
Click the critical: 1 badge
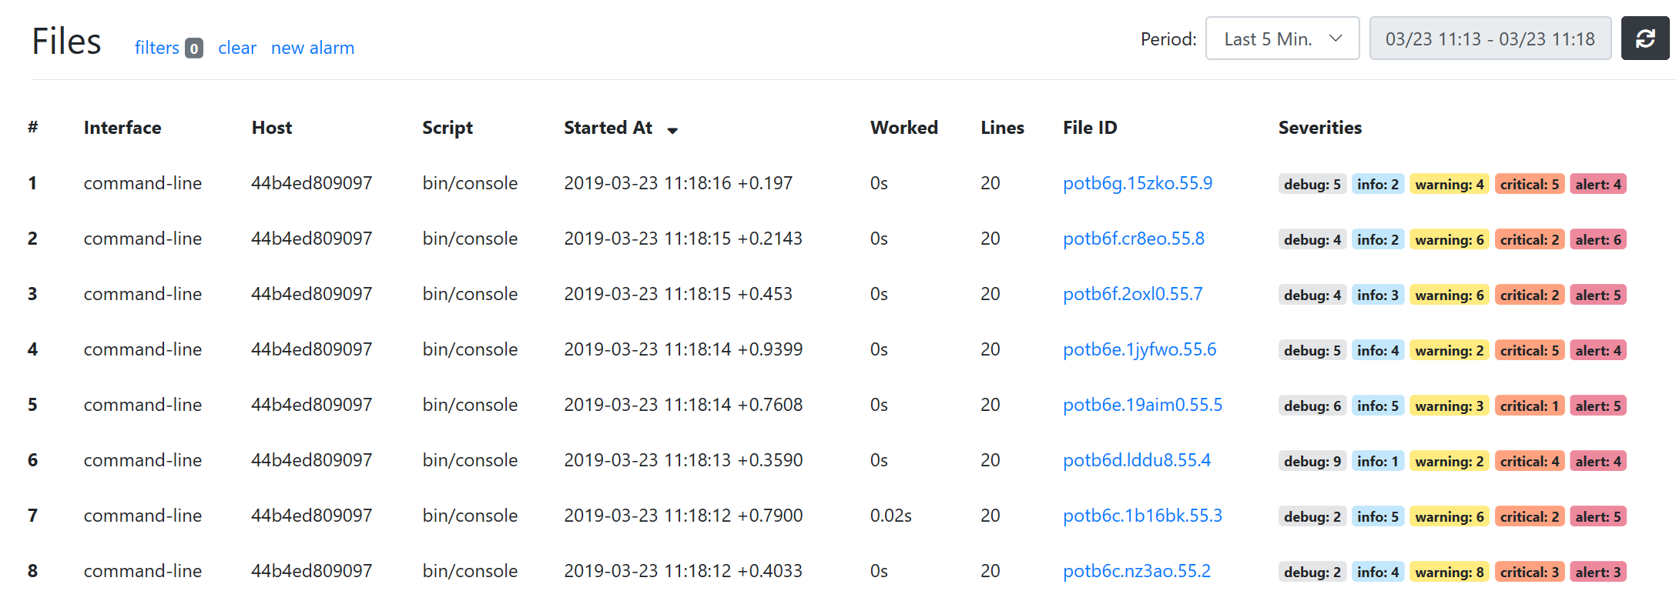pyautogui.click(x=1529, y=406)
